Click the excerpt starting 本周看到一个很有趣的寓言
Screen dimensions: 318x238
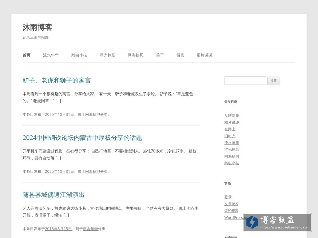[108, 97]
